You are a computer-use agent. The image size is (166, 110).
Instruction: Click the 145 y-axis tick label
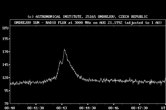5,65
